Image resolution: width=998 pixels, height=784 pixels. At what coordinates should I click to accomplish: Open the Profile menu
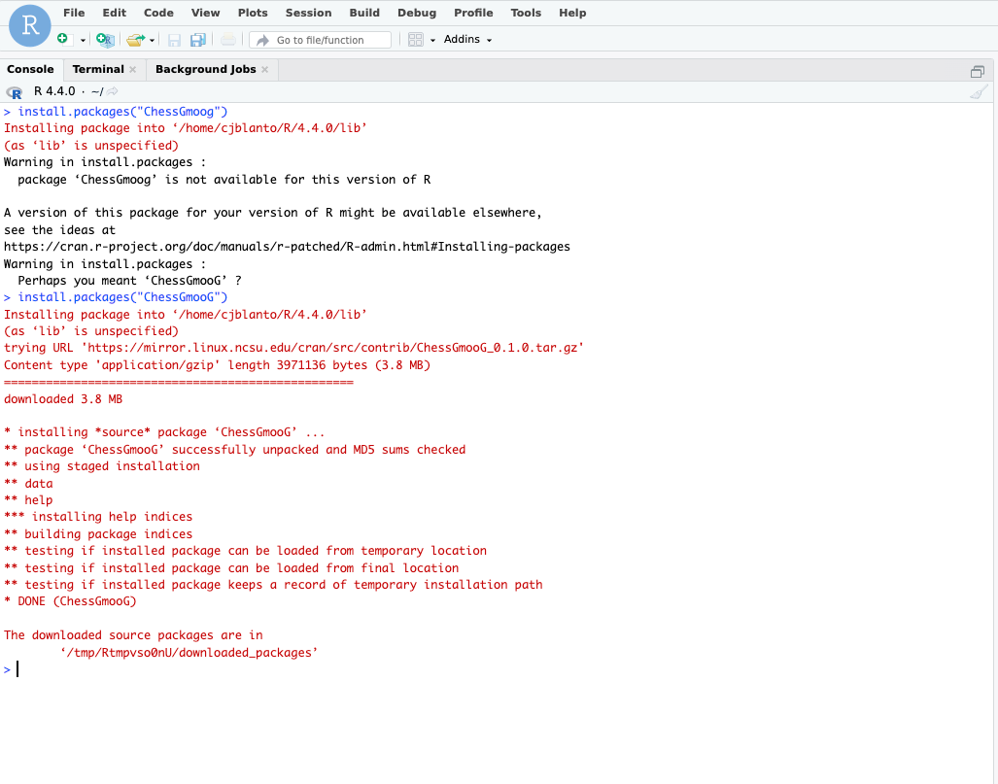pyautogui.click(x=473, y=13)
